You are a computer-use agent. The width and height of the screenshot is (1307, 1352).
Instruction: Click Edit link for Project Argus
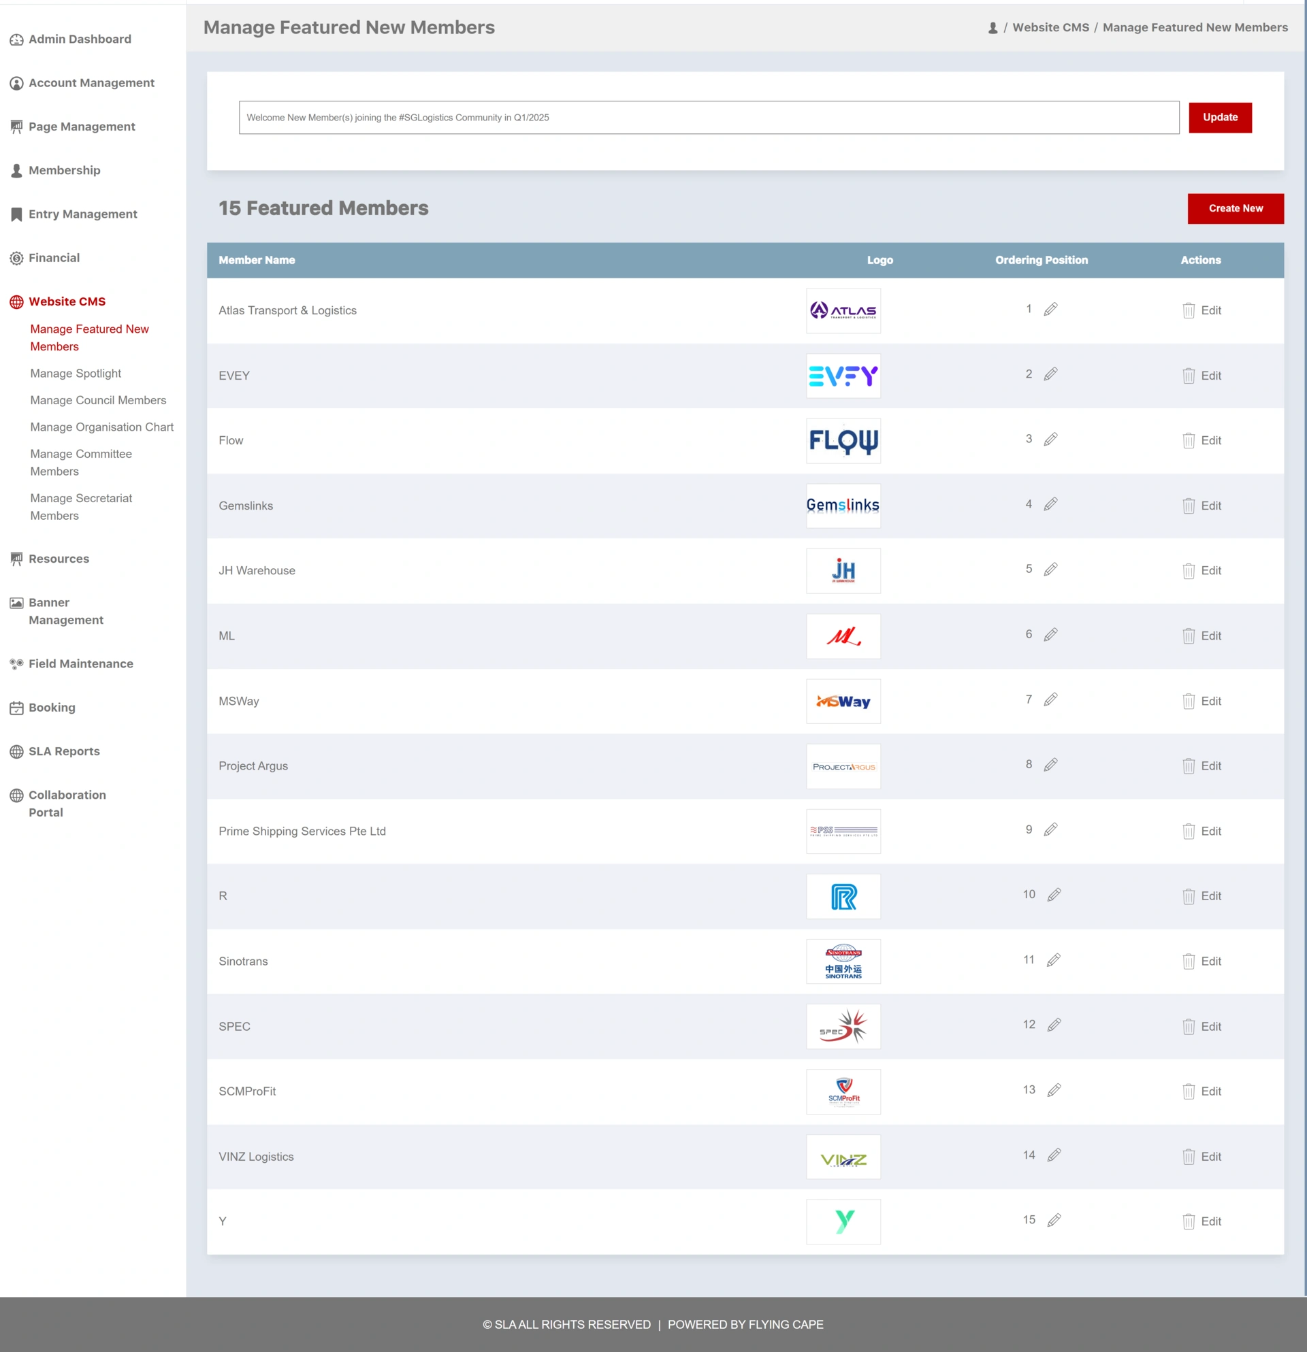click(x=1210, y=765)
